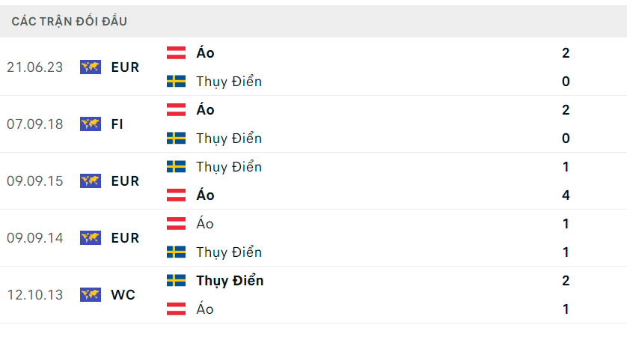Click FI competition label for 07.09.18
The height and width of the screenshot is (337, 627).
(x=117, y=124)
